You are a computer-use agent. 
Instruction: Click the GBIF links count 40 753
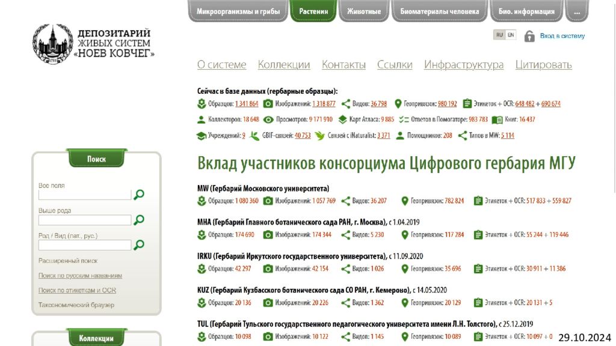coord(303,136)
